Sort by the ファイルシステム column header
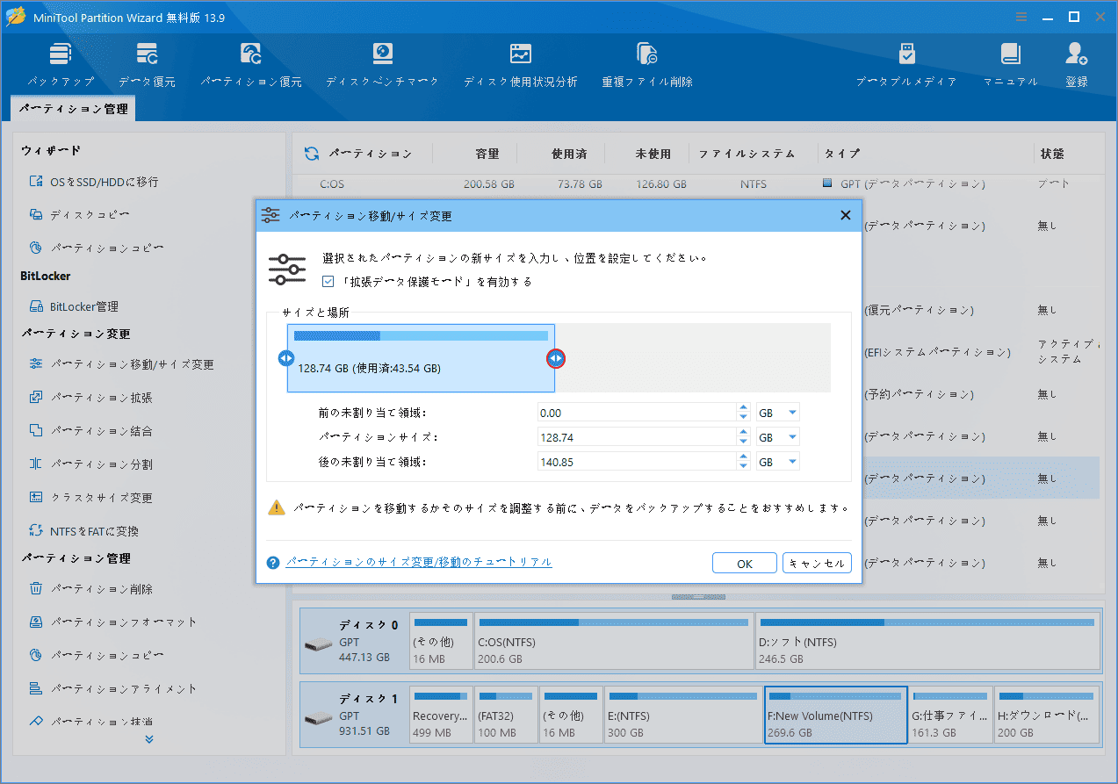Image resolution: width=1118 pixels, height=784 pixels. point(747,154)
